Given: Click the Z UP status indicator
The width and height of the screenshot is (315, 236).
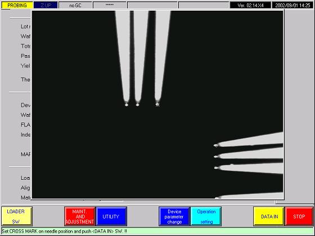Looking at the screenshot, I should (46, 5).
